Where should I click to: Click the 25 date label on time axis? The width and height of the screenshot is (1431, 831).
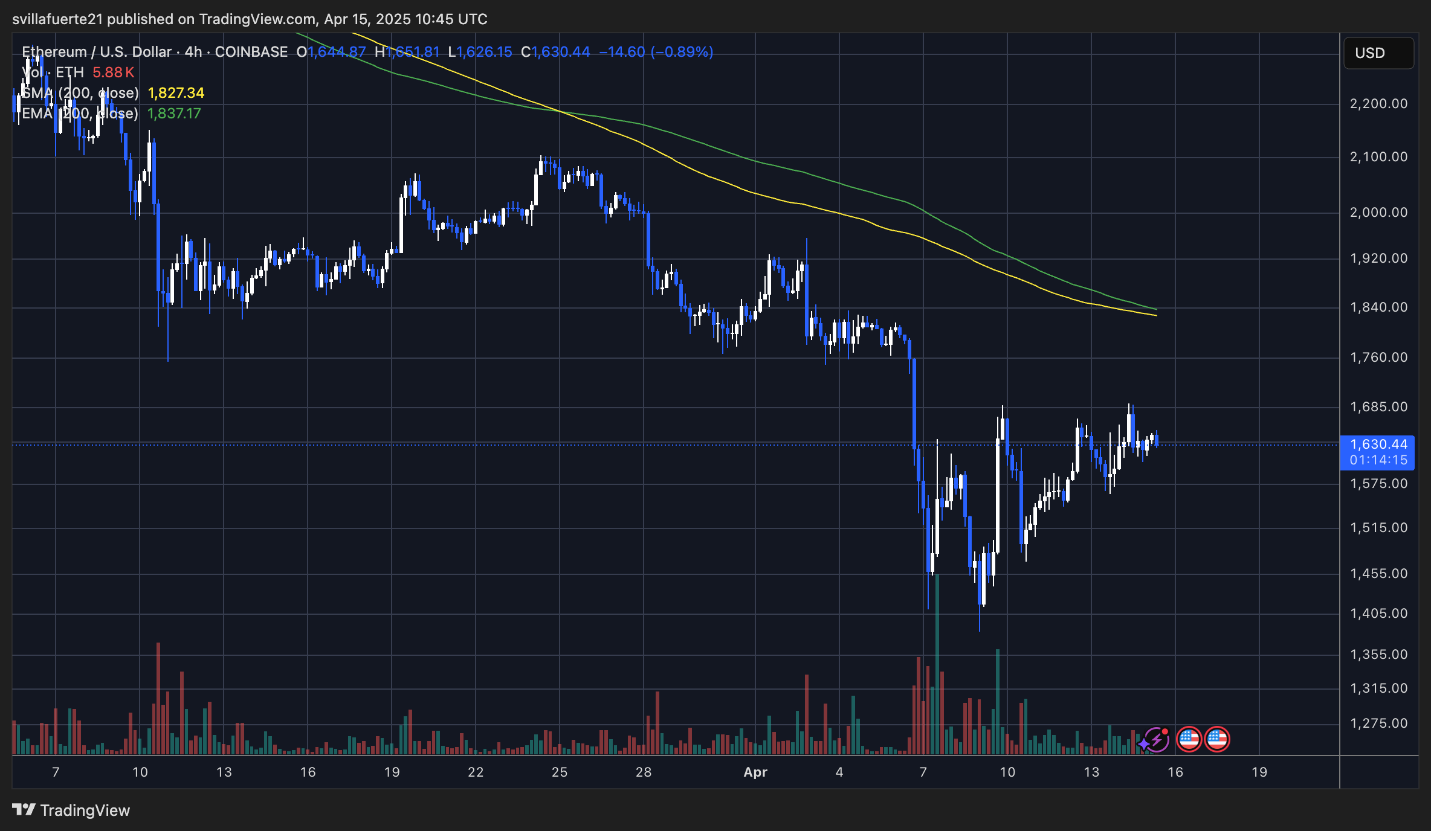560,772
